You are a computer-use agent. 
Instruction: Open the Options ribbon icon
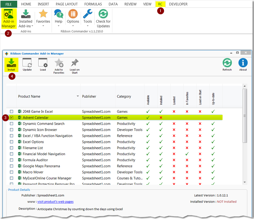73,14
